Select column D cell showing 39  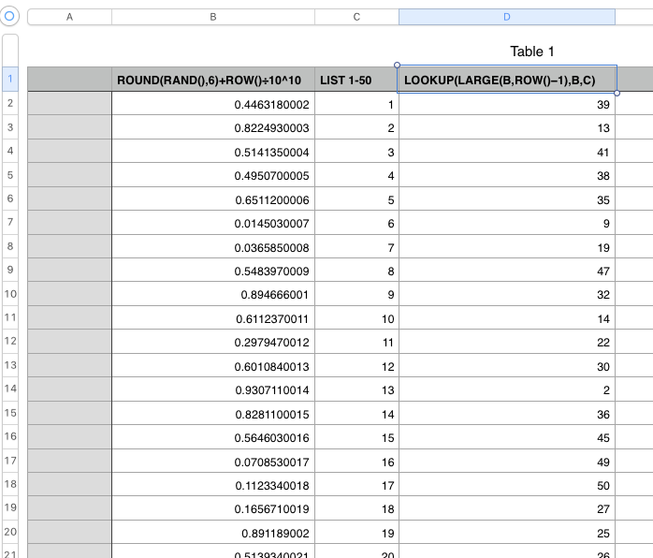pos(507,104)
